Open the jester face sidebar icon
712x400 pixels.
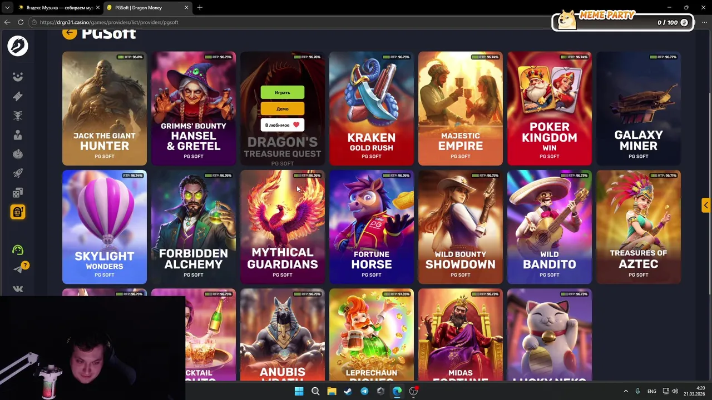(x=18, y=77)
